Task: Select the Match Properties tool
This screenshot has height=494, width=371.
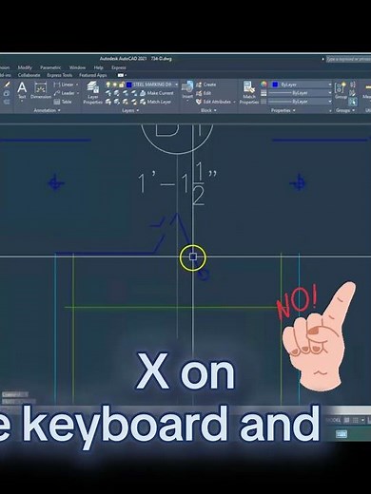Action: pos(248,92)
